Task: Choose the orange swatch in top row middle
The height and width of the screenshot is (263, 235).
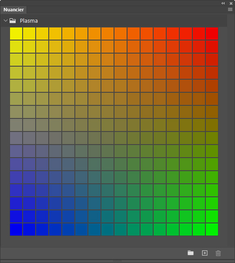Action: pyautogui.click(x=107, y=34)
